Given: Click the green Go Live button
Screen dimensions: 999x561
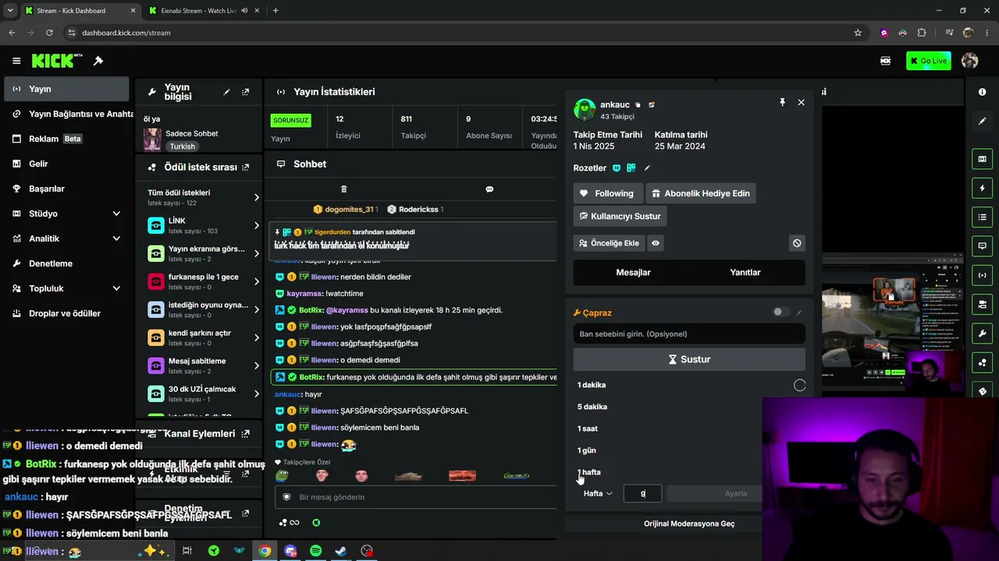Looking at the screenshot, I should click(928, 61).
